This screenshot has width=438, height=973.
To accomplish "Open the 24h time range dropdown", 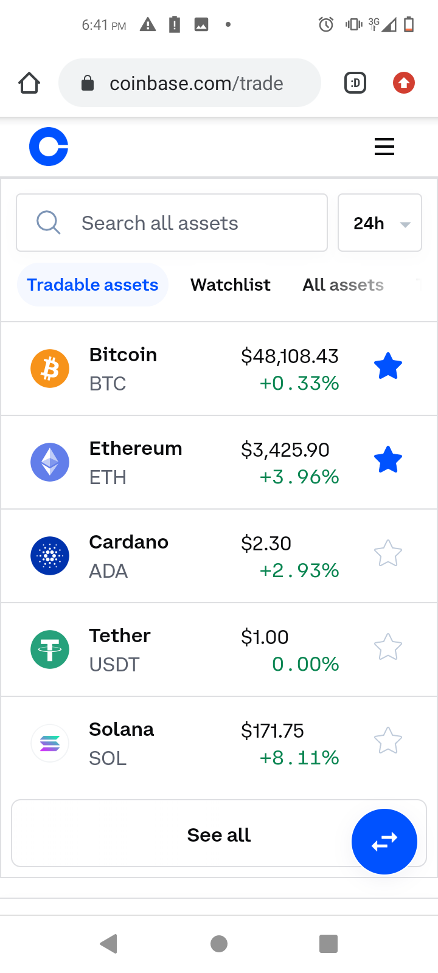I will (x=380, y=223).
